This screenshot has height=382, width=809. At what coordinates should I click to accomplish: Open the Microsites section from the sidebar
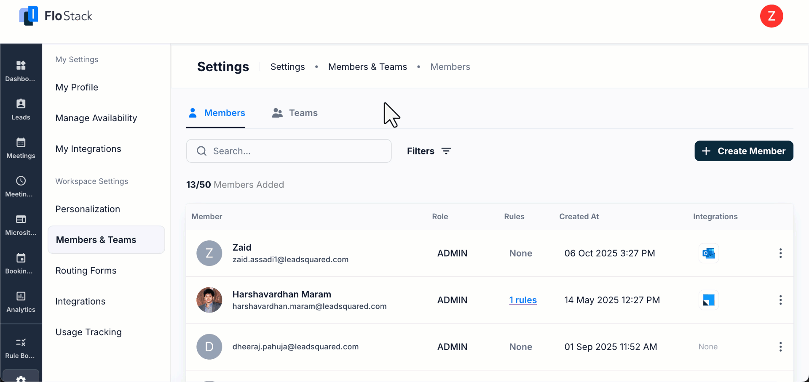(21, 225)
